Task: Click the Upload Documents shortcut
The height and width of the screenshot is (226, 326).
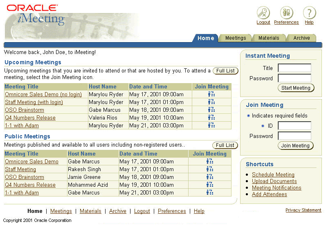Action: point(274,181)
